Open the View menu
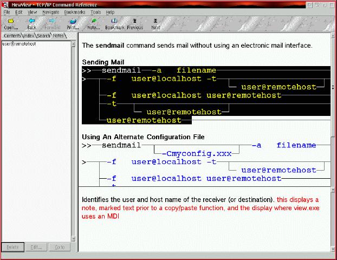 point(33,12)
